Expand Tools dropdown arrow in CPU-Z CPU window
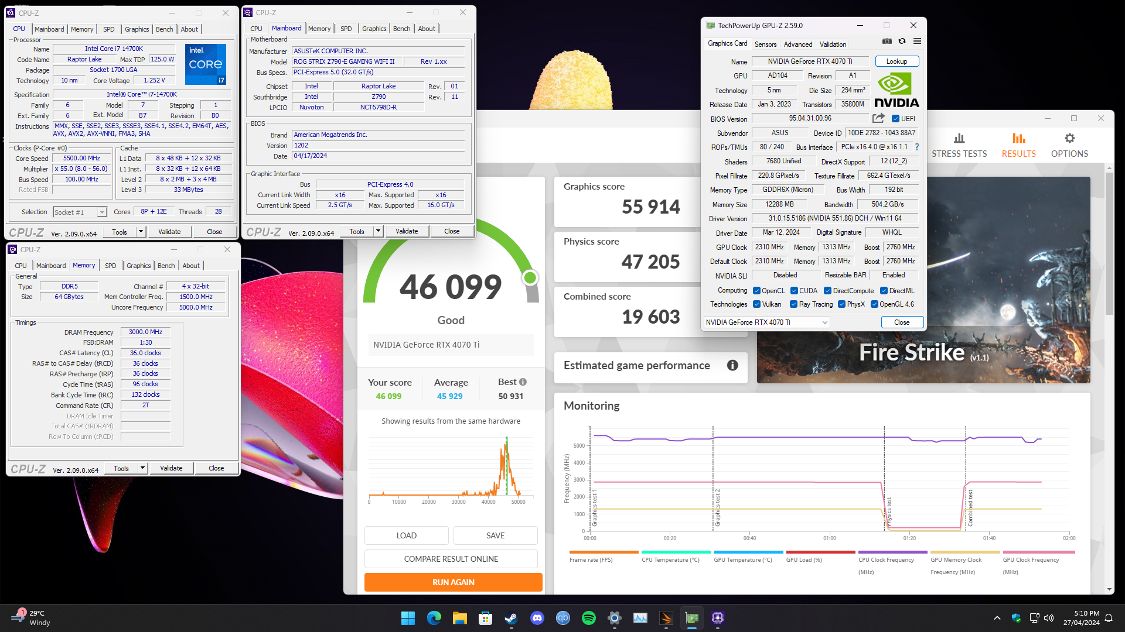 141,232
